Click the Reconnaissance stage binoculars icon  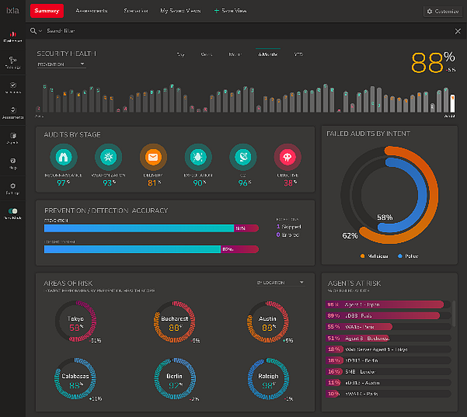(63, 157)
